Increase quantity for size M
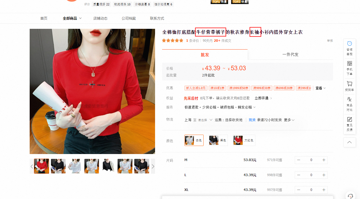The image size is (360, 199). click(324, 160)
